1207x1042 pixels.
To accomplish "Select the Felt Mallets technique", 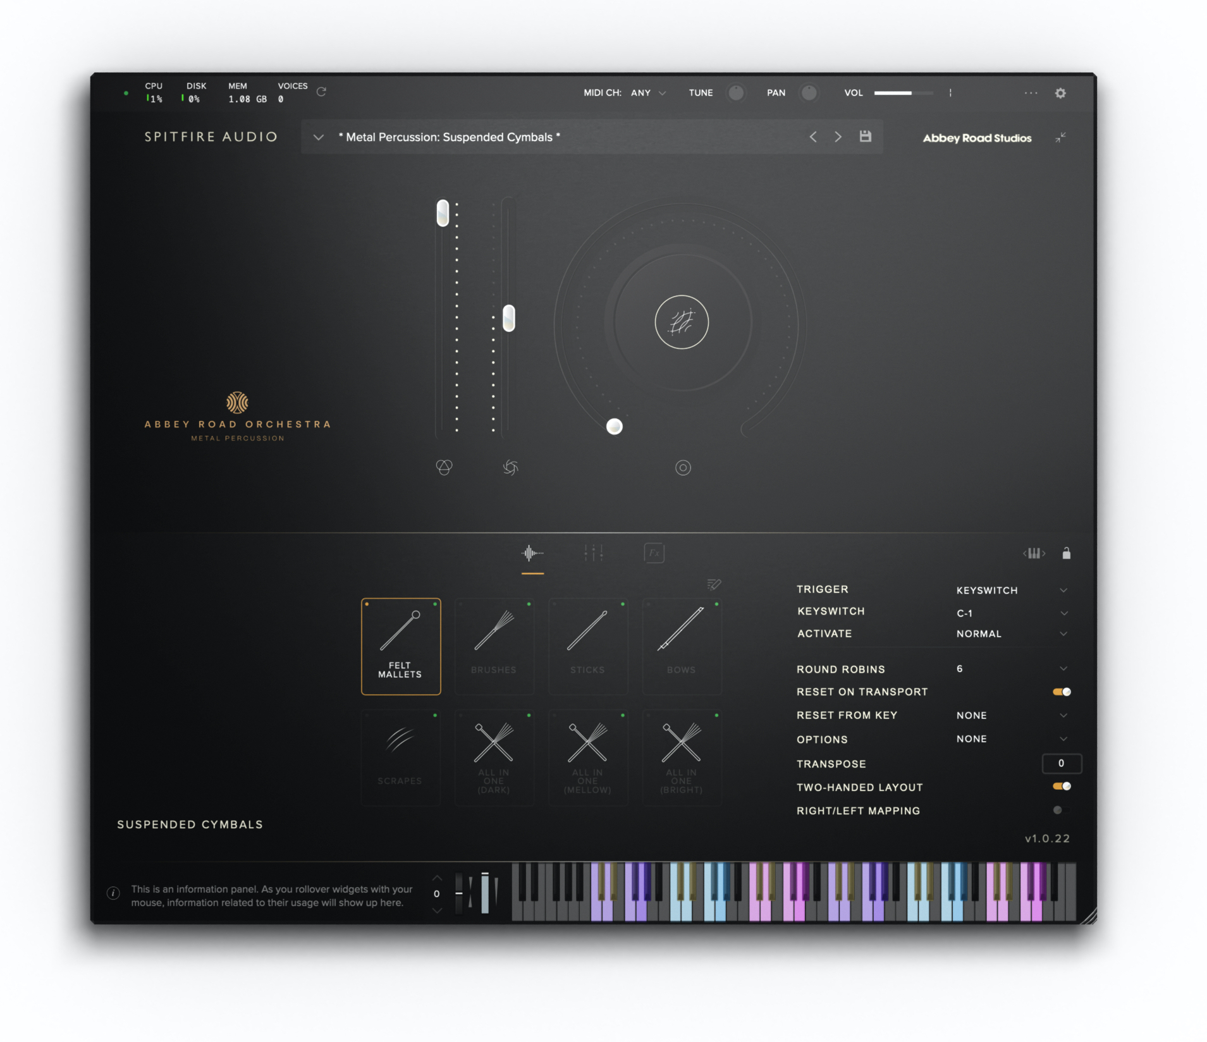I will (400, 646).
